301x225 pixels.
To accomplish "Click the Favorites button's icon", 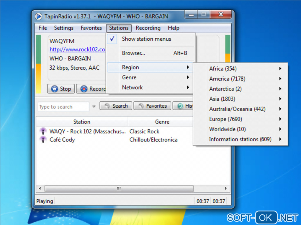I will point(141,106).
